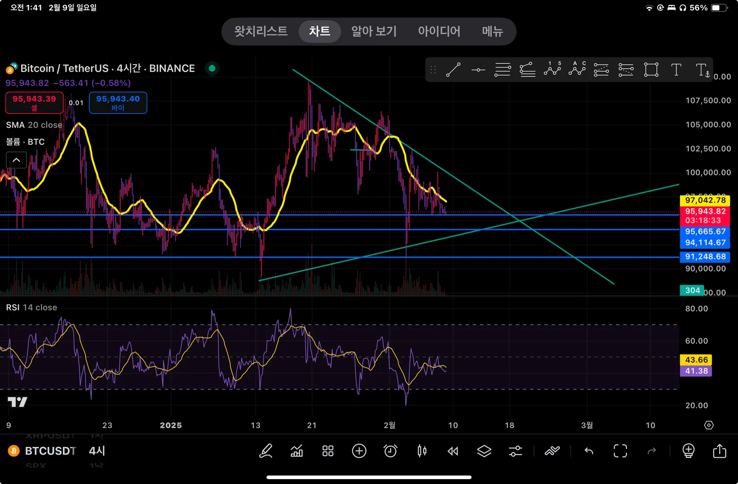Switch to the 왓치리스트 tab
The height and width of the screenshot is (484, 738).
click(261, 31)
